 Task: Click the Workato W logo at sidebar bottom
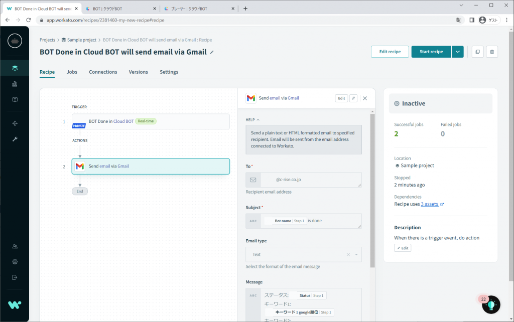pos(15,304)
